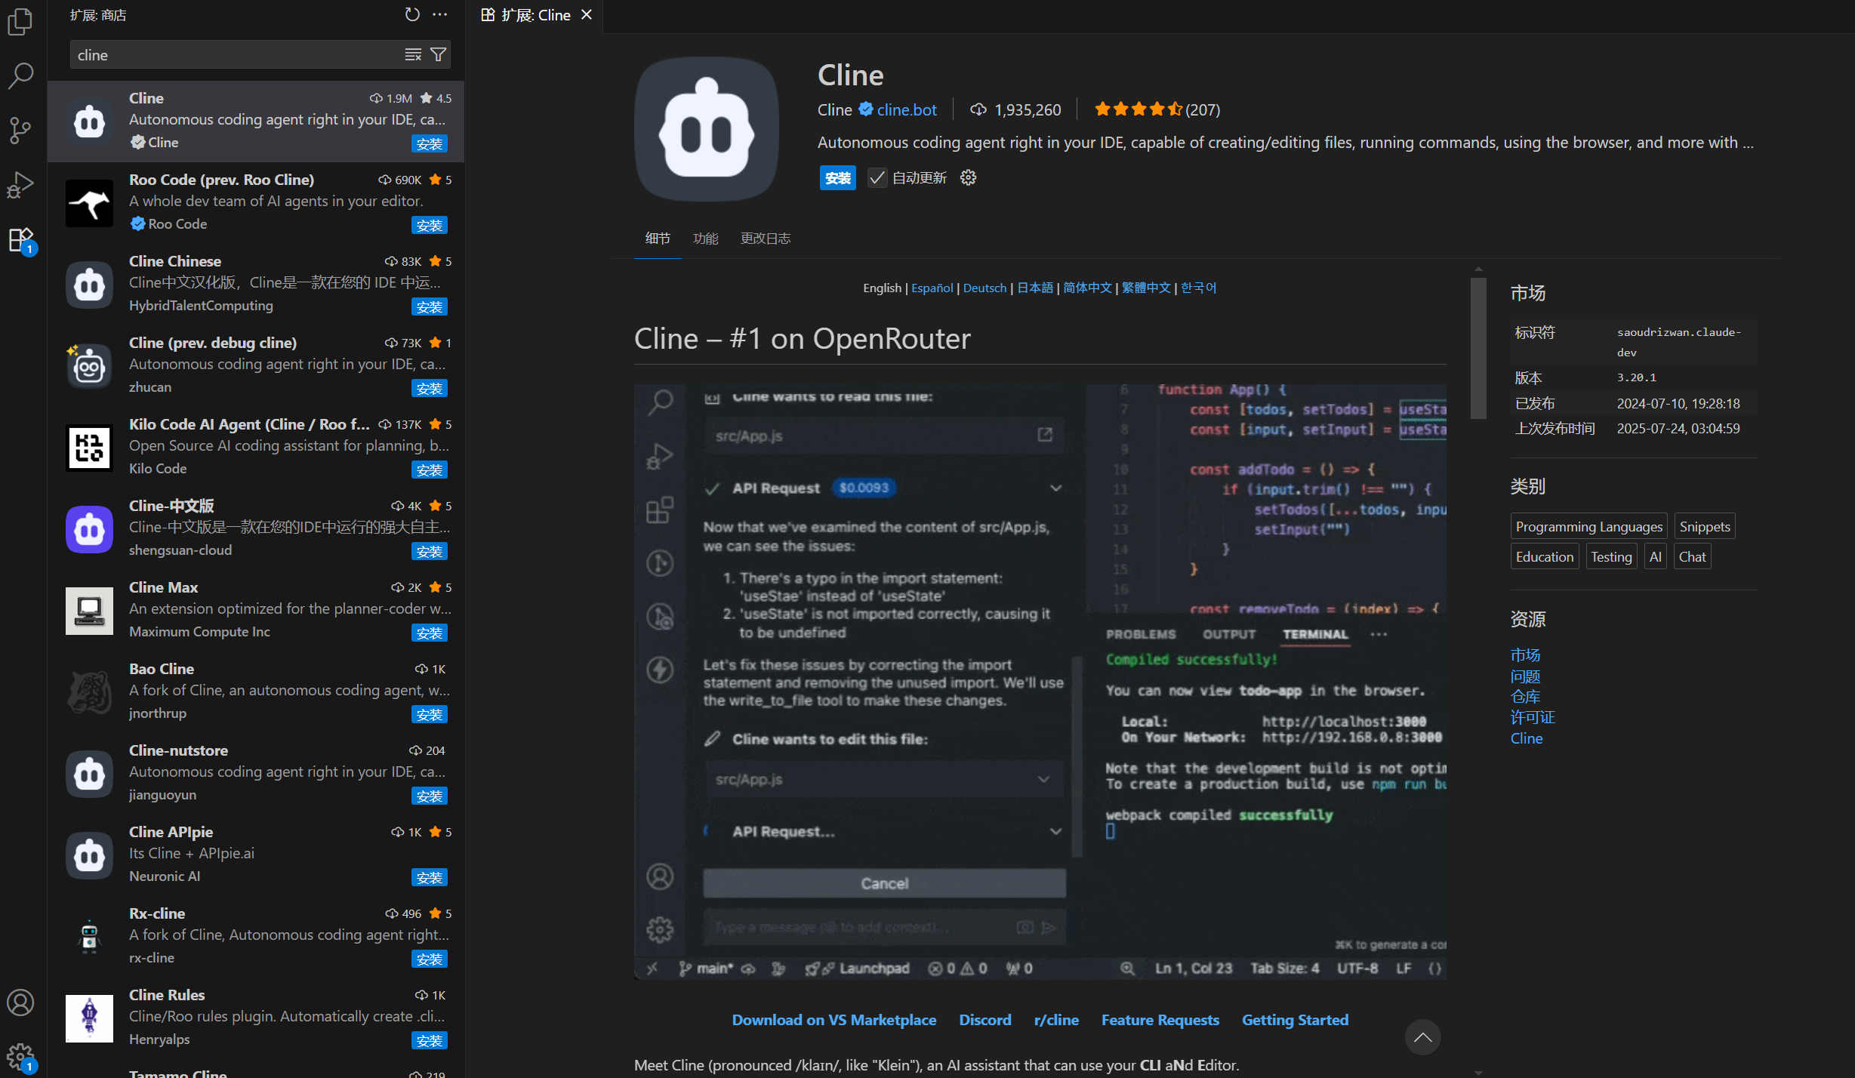Switch to the 功能 tab
1855x1078 pixels.
point(705,238)
